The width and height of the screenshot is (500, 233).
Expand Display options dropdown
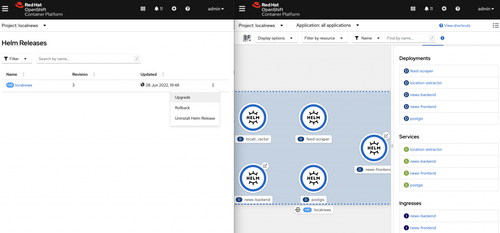[275, 38]
